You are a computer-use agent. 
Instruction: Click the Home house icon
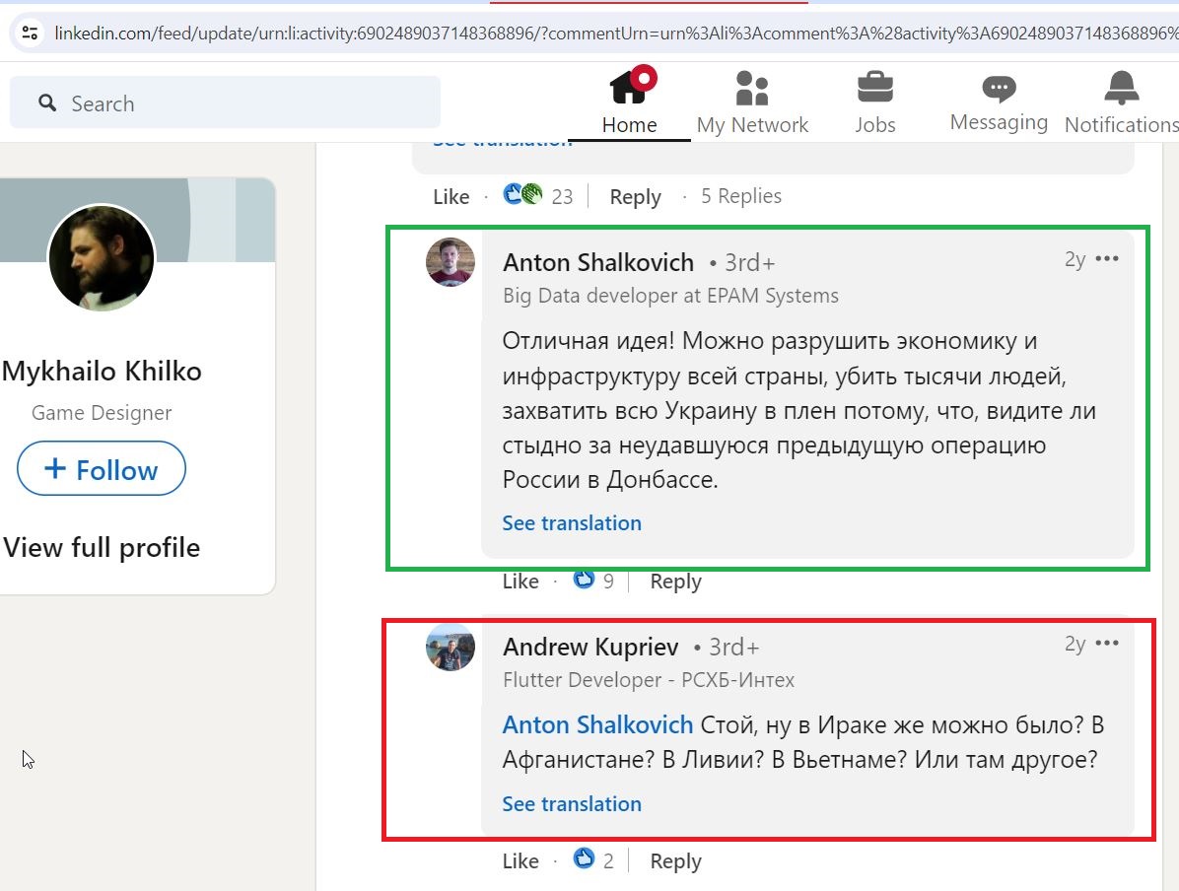[631, 85]
